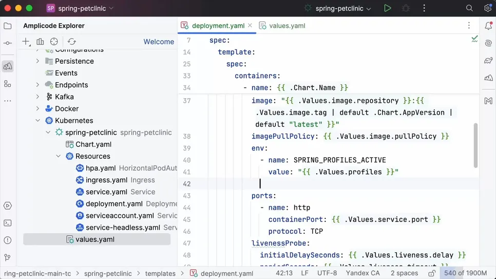
Task: Open the Structure tool window icon
Action: [x=8, y=84]
